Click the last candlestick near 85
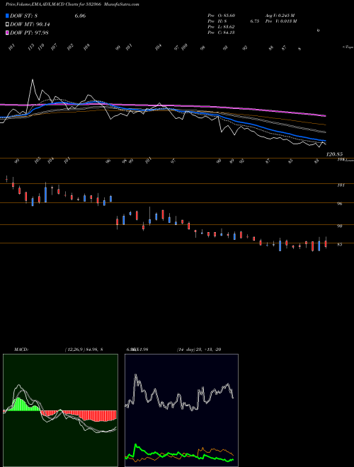The height and width of the screenshot is (467, 354). tap(326, 243)
